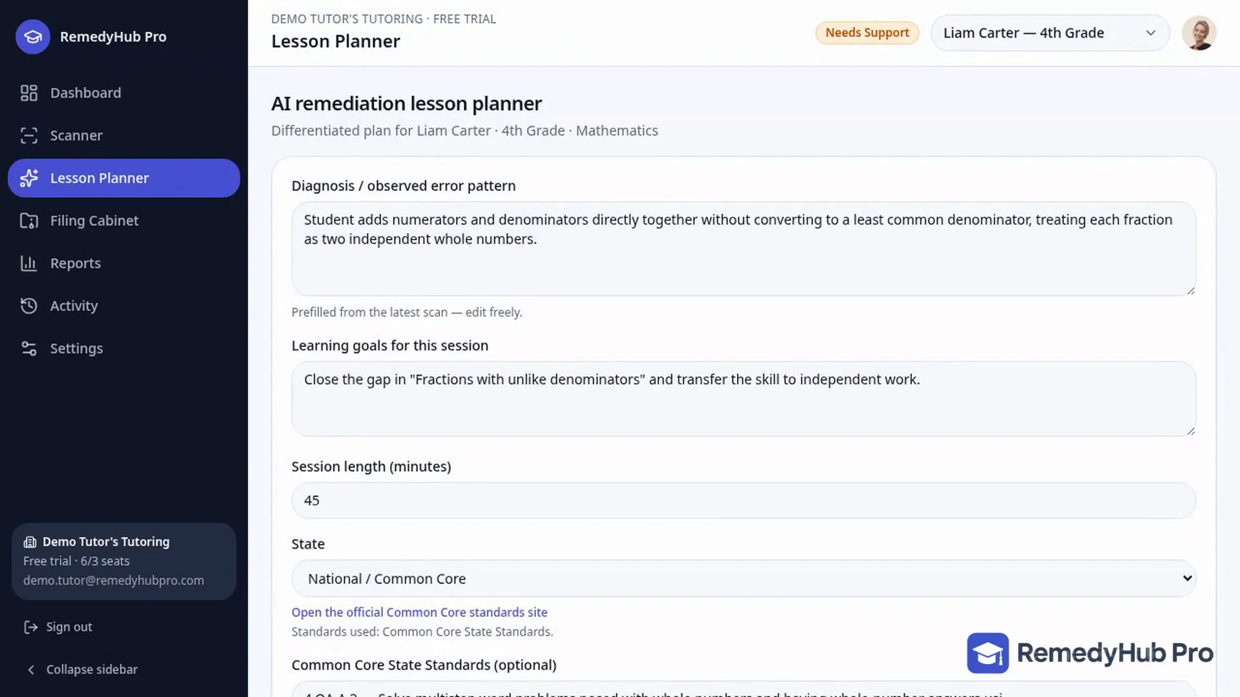This screenshot has height=697, width=1240.
Task: Open the user profile avatar
Action: click(x=1199, y=33)
